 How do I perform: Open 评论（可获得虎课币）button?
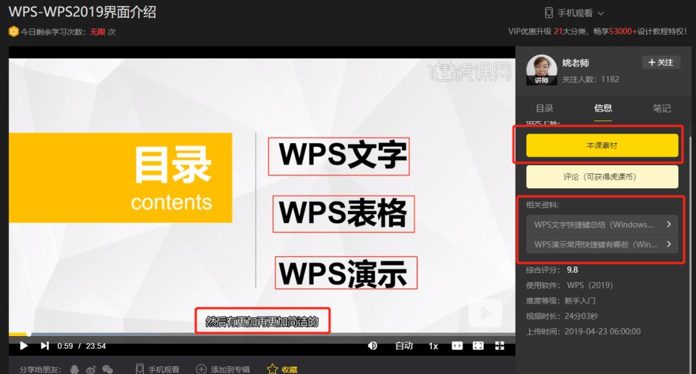602,177
